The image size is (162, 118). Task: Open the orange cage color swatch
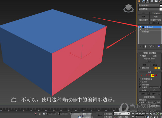tap(156, 68)
